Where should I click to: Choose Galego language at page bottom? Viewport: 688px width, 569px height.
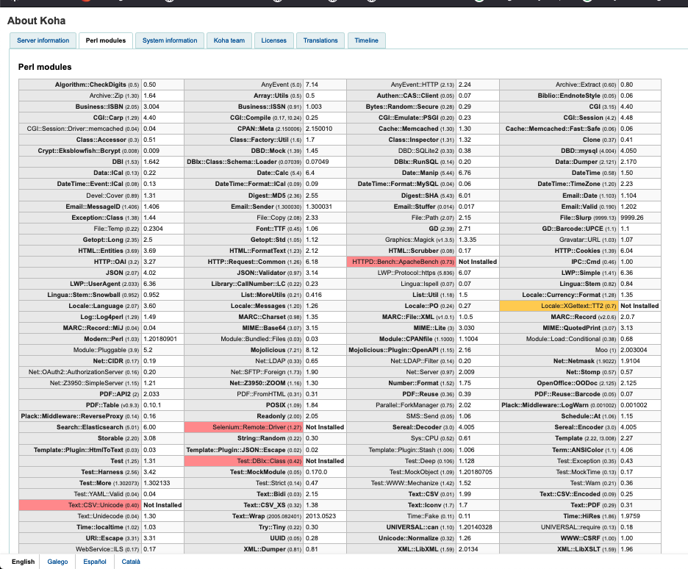tap(58, 562)
